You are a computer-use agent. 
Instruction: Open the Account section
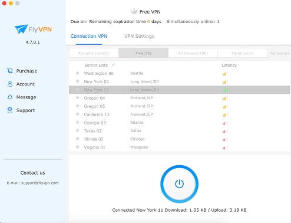click(x=25, y=84)
